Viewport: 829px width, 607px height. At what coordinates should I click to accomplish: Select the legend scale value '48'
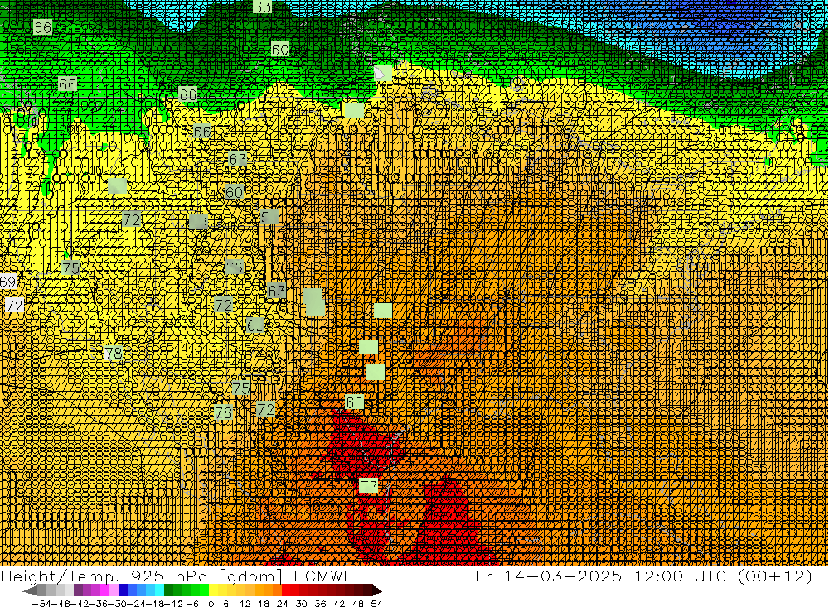[x=358, y=604]
